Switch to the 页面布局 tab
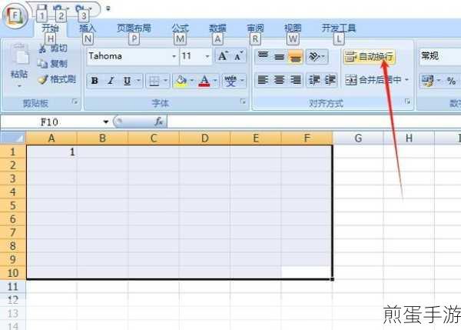This screenshot has width=461, height=330. click(x=134, y=28)
